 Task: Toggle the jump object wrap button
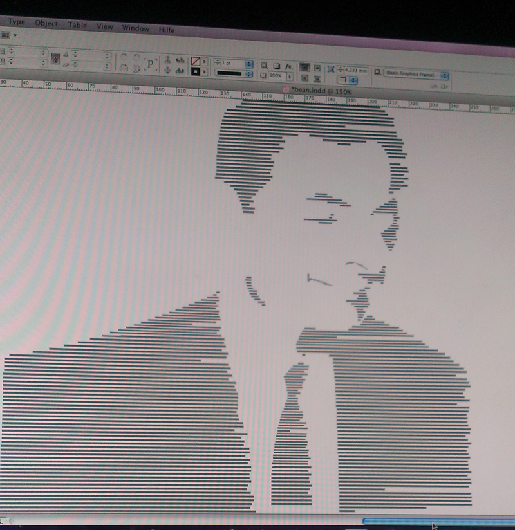(x=317, y=79)
